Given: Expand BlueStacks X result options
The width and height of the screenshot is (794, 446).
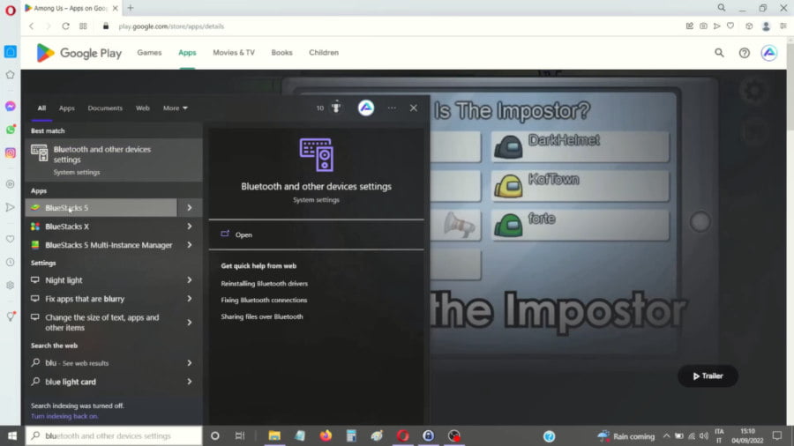Looking at the screenshot, I should (x=190, y=226).
